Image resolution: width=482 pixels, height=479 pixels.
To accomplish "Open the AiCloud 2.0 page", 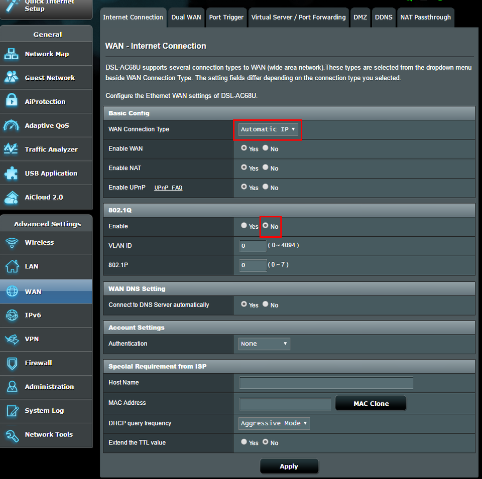I will (47, 197).
